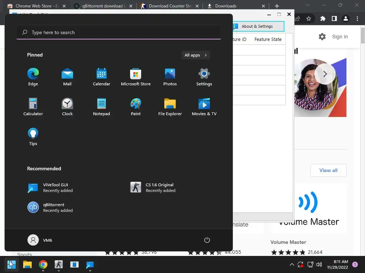Open the Tips app
The height and width of the screenshot is (273, 365).
(x=33, y=137)
